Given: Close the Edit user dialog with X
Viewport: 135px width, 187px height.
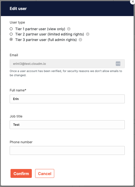Looking at the screenshot, I should [133, 2].
